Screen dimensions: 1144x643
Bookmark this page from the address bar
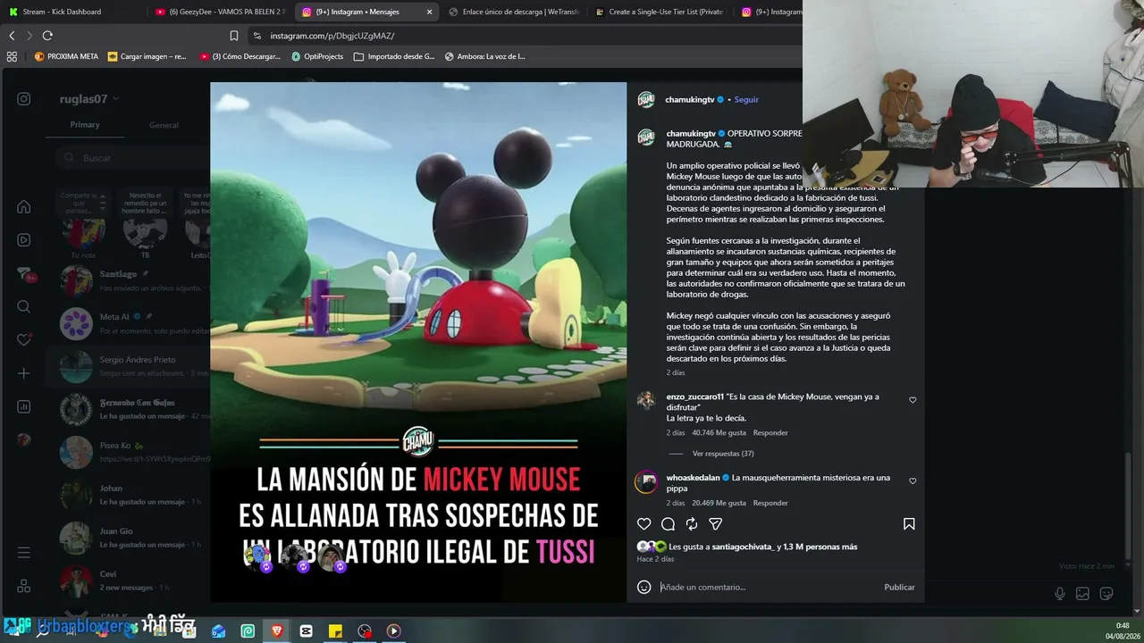coord(234,36)
